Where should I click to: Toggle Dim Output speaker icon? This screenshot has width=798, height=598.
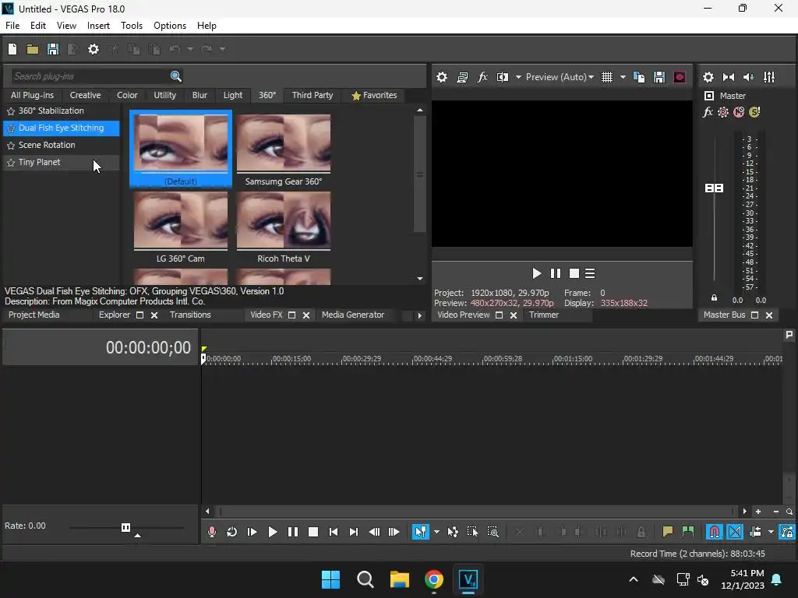(749, 77)
